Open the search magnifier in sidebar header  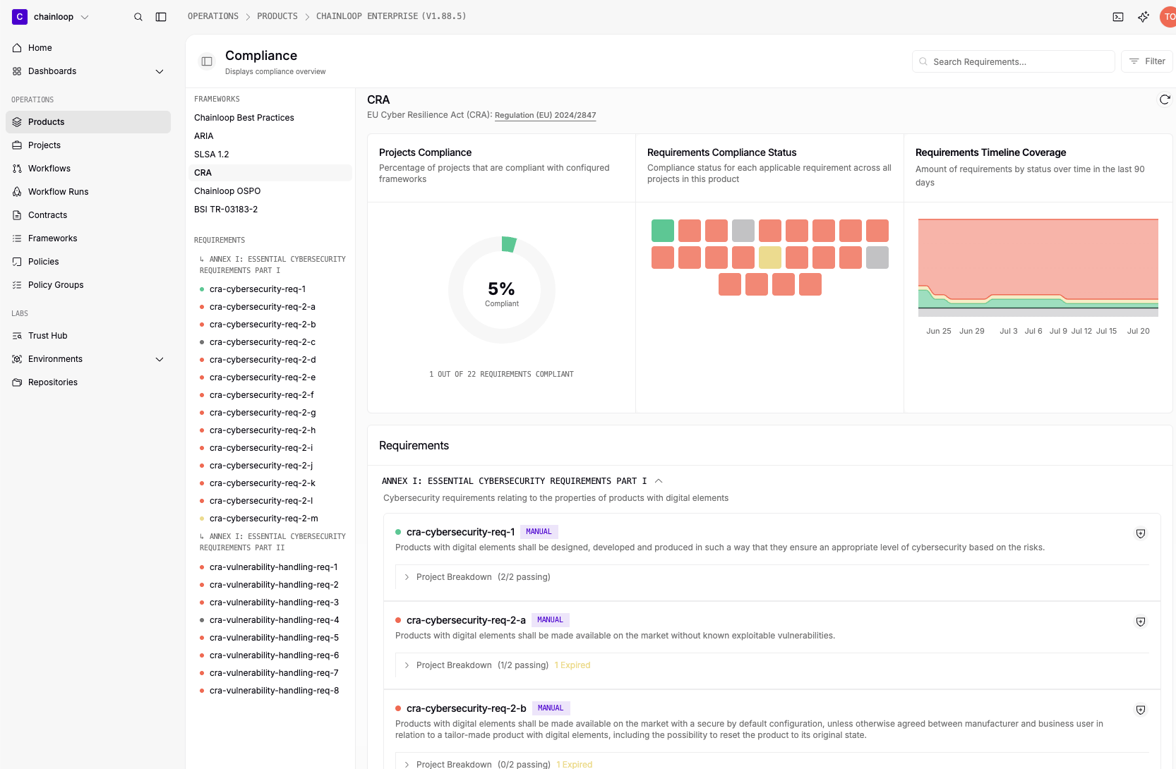[x=138, y=17]
